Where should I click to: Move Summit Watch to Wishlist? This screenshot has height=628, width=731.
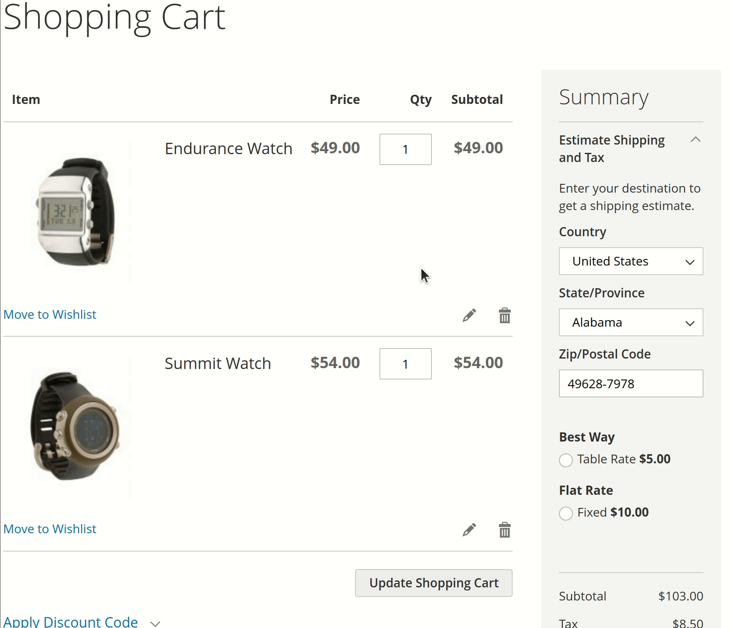[x=50, y=528]
